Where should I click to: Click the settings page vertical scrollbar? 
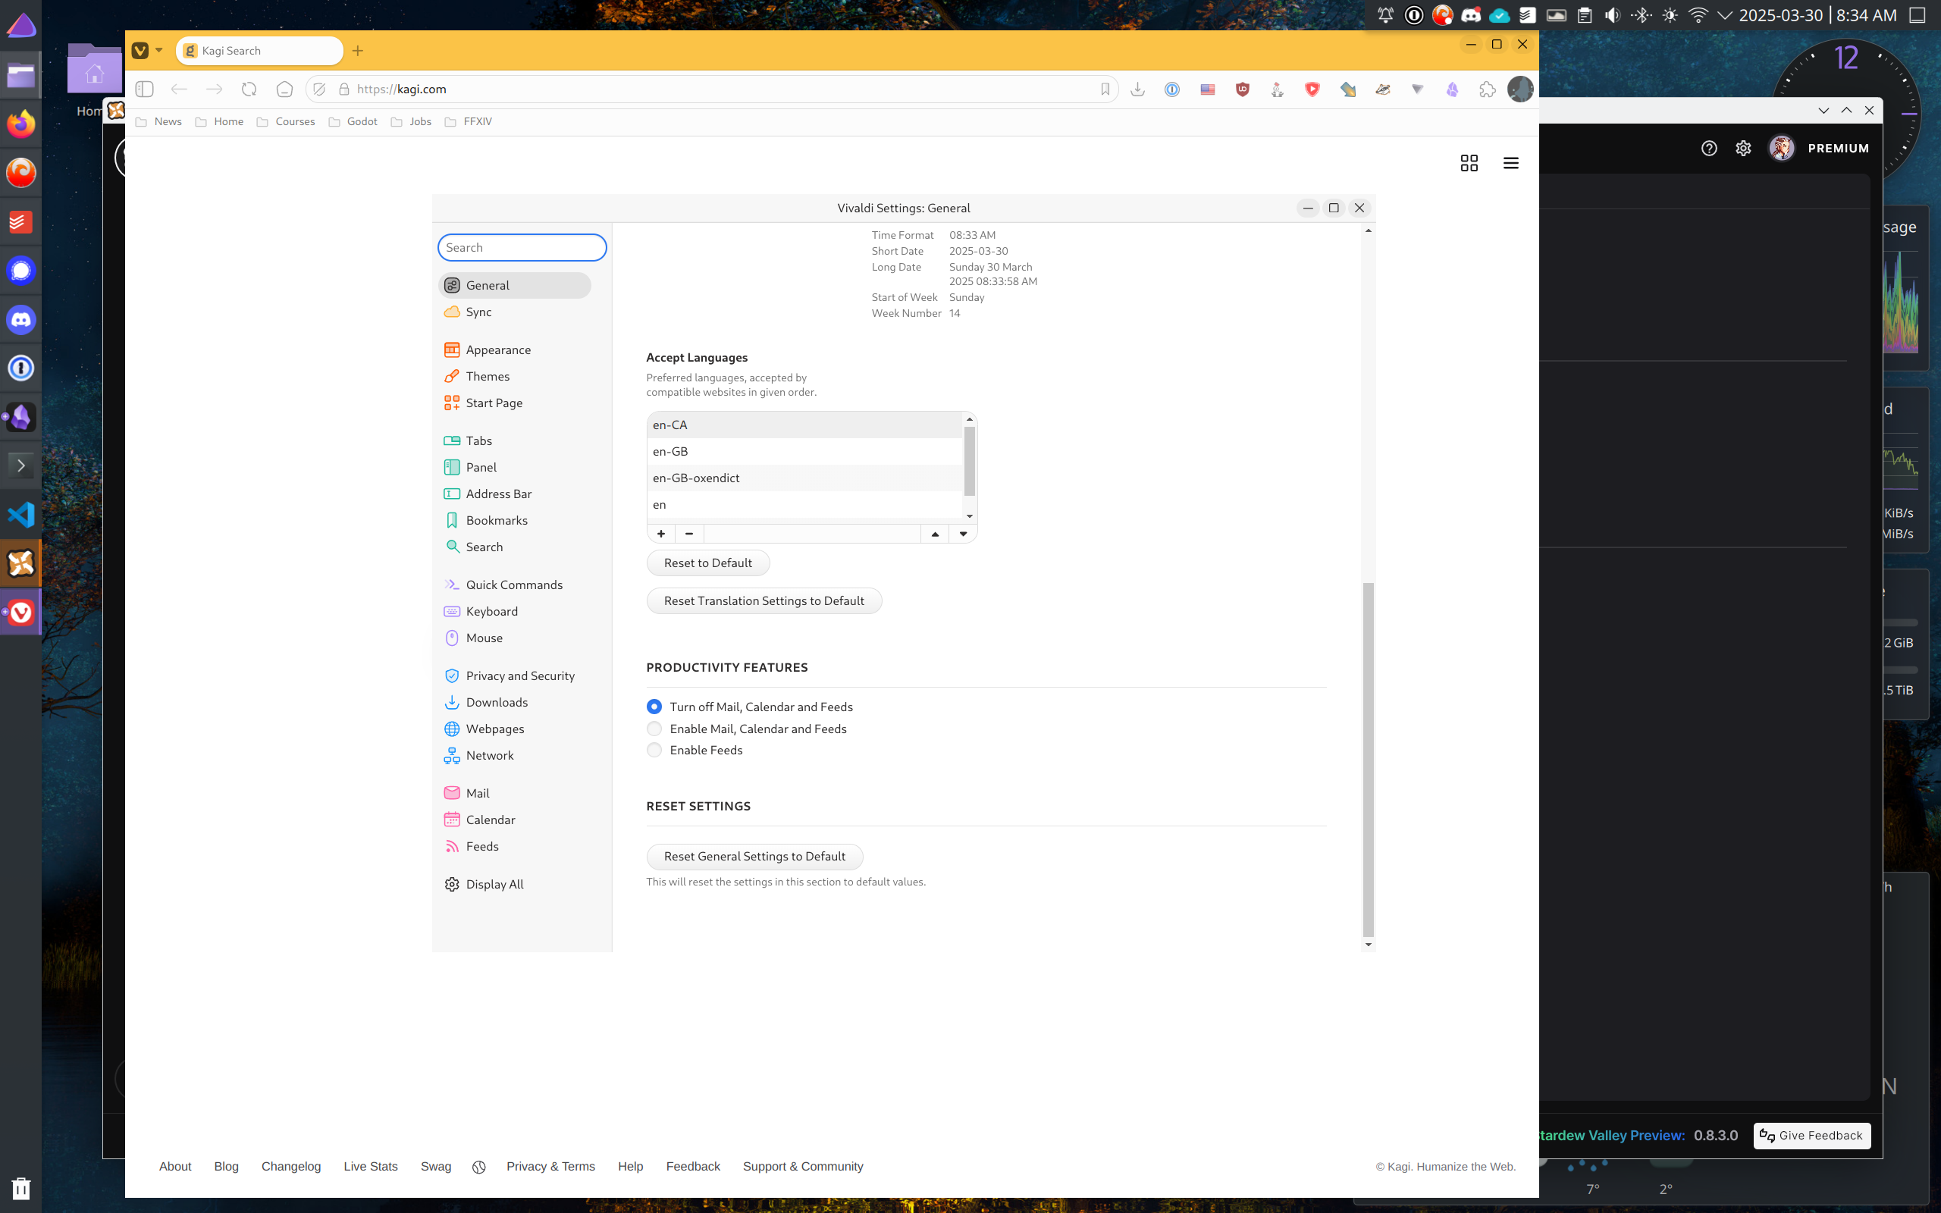[1369, 759]
